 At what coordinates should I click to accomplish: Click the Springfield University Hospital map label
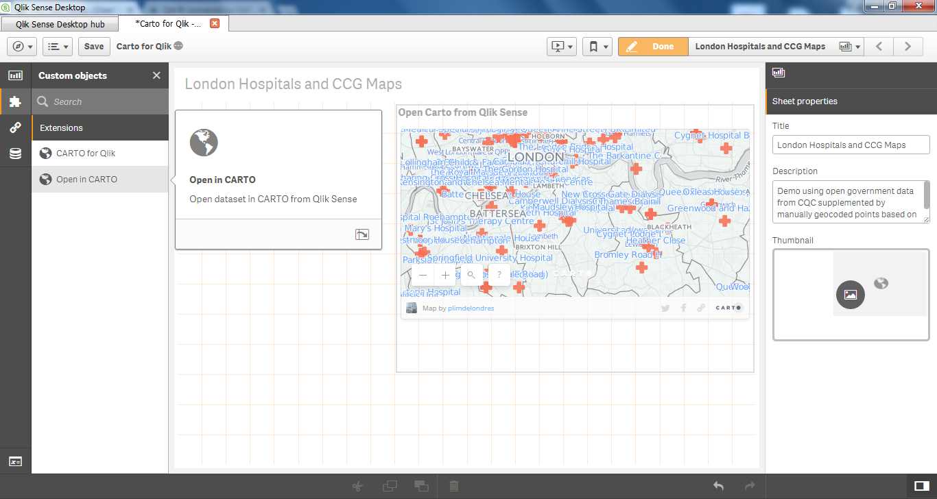tap(490, 258)
